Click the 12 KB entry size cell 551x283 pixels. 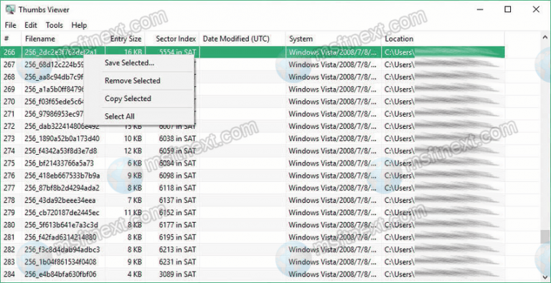click(133, 151)
